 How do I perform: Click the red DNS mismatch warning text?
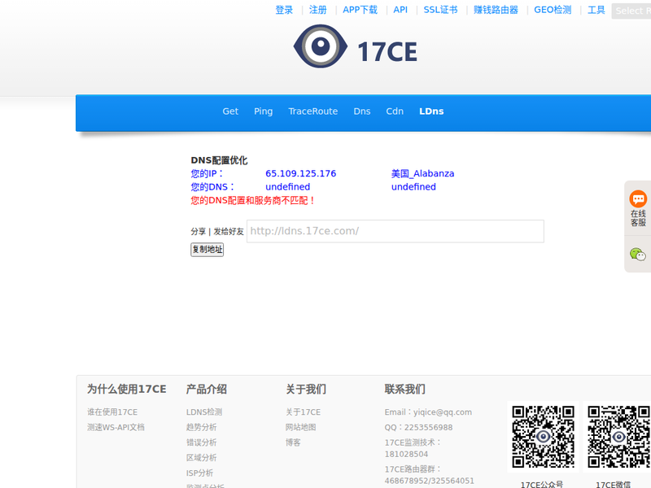(252, 200)
